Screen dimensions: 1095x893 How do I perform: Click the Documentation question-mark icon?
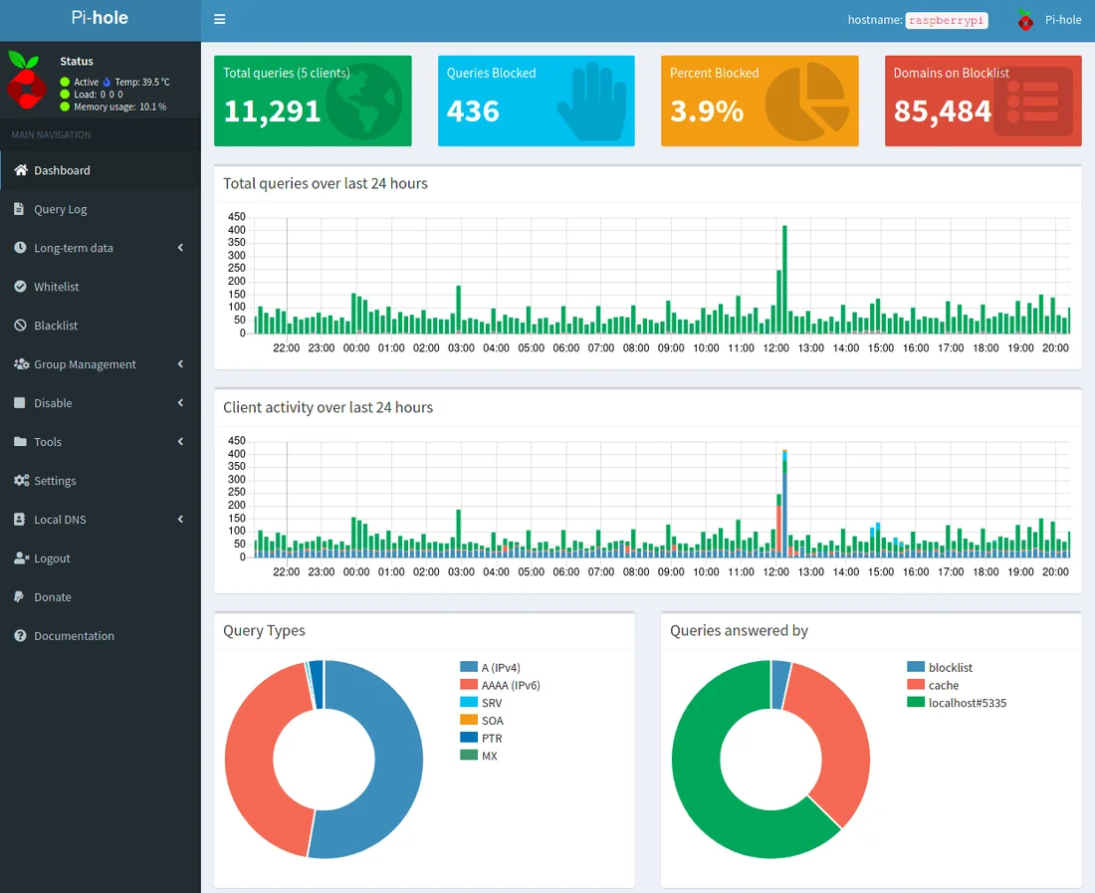(x=20, y=635)
